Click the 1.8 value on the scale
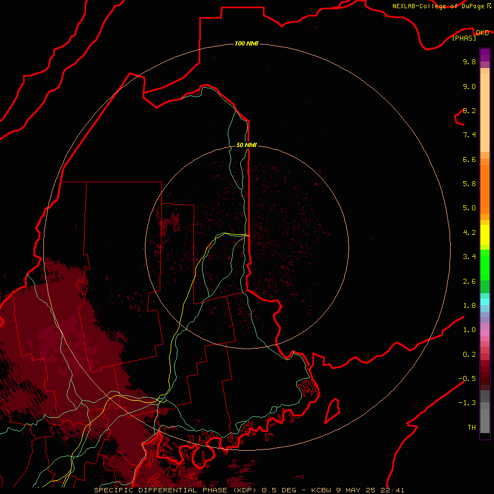Screen dimensions: 494x494 (x=469, y=306)
